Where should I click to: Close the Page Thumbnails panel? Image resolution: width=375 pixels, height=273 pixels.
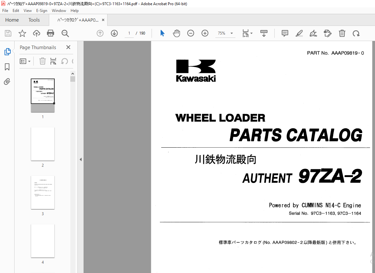pyautogui.click(x=68, y=47)
